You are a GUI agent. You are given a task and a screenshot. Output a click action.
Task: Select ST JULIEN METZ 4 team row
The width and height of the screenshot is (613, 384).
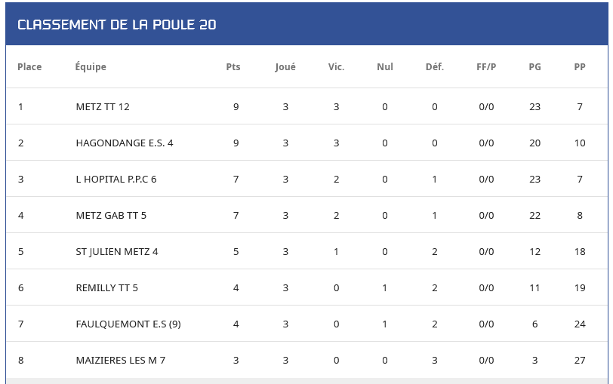tap(117, 252)
